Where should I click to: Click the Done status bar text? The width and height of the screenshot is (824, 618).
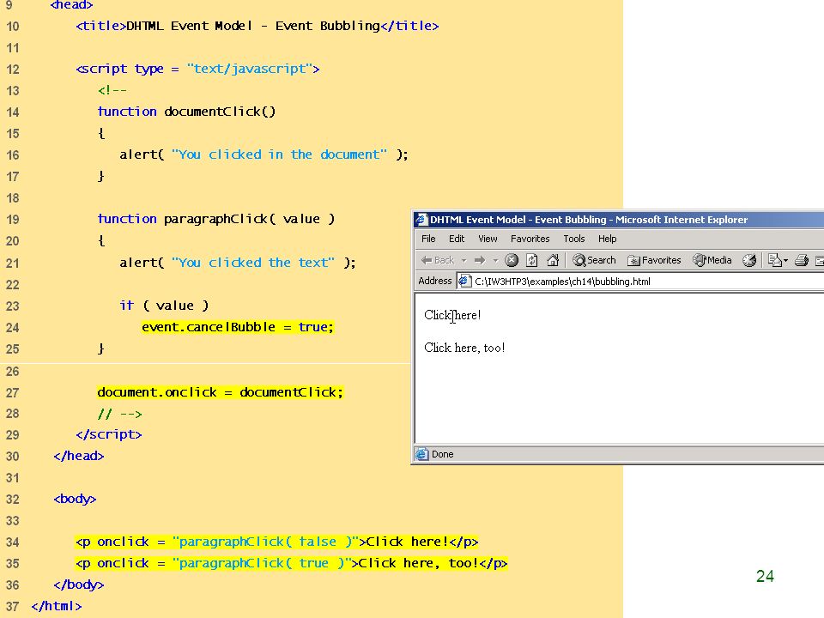coord(443,454)
